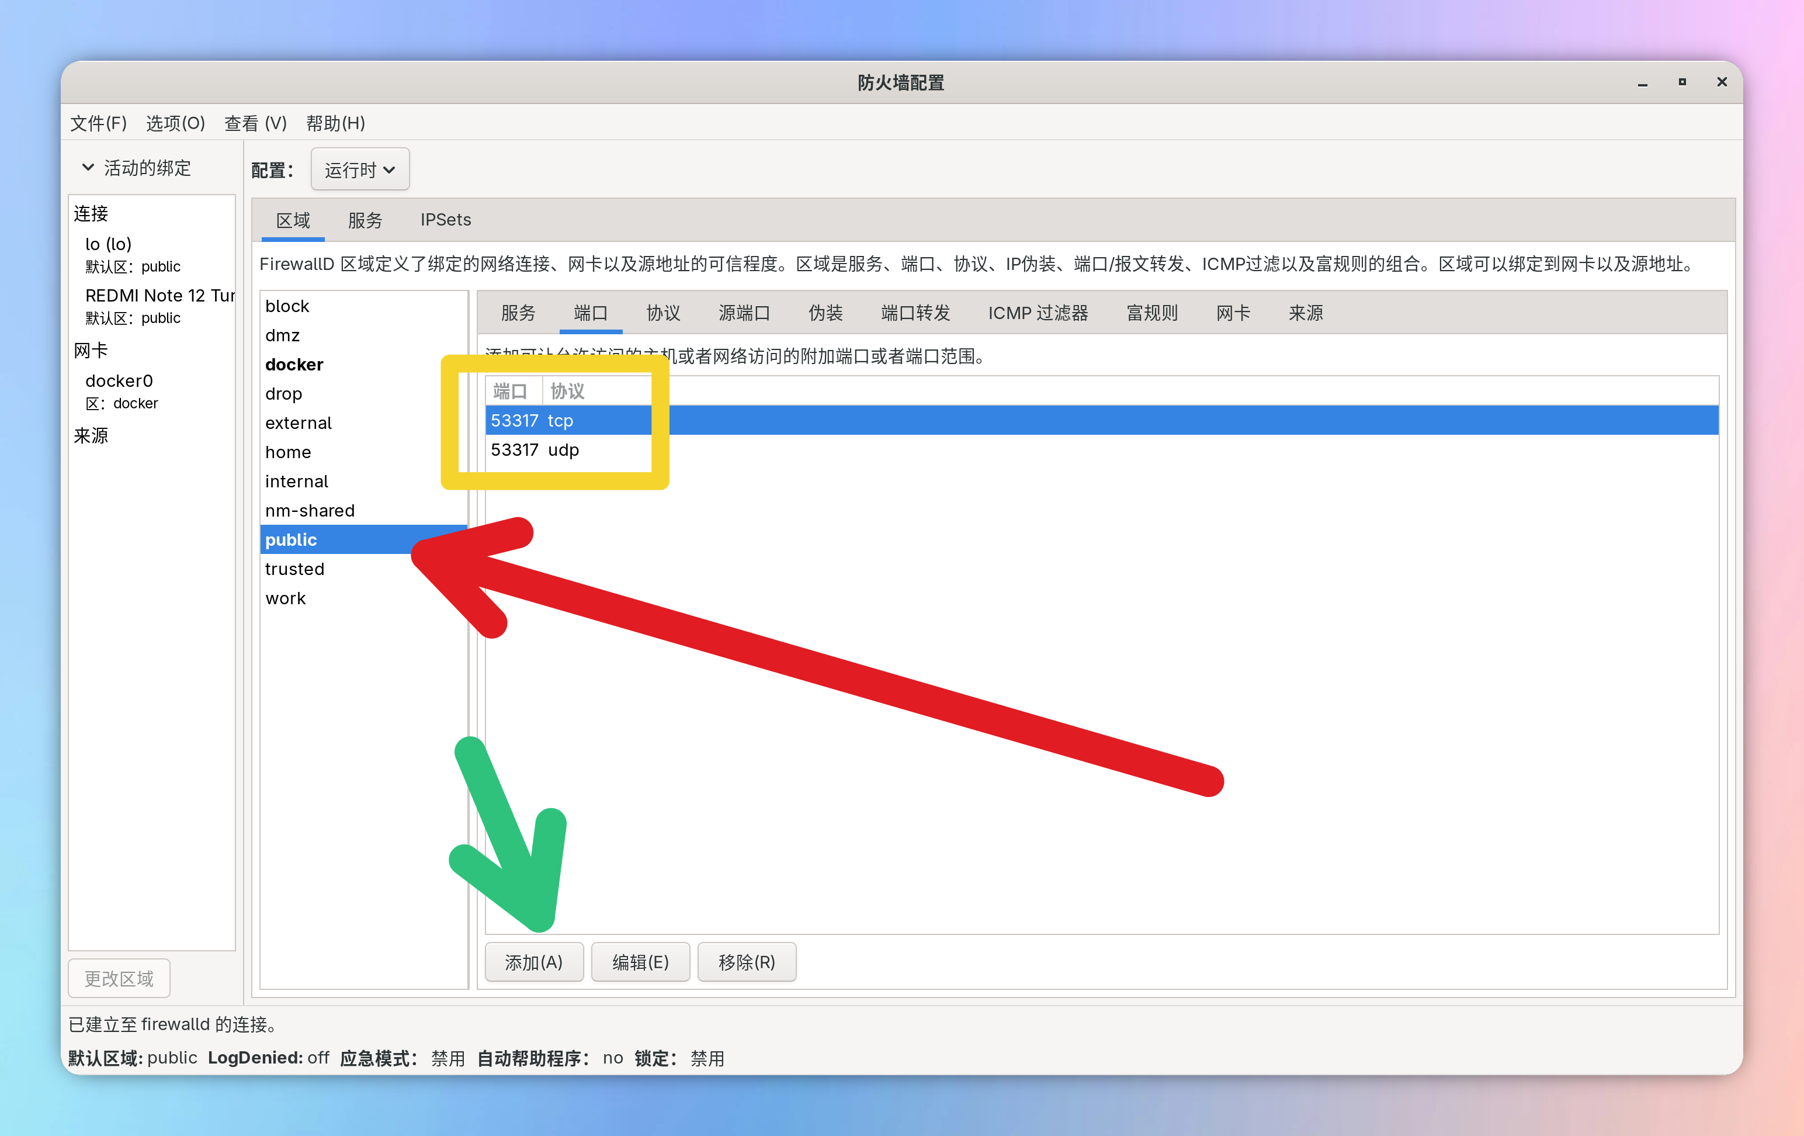Maximize the firewall configuration window
Viewport: 1804px width, 1136px height.
pos(1682,82)
